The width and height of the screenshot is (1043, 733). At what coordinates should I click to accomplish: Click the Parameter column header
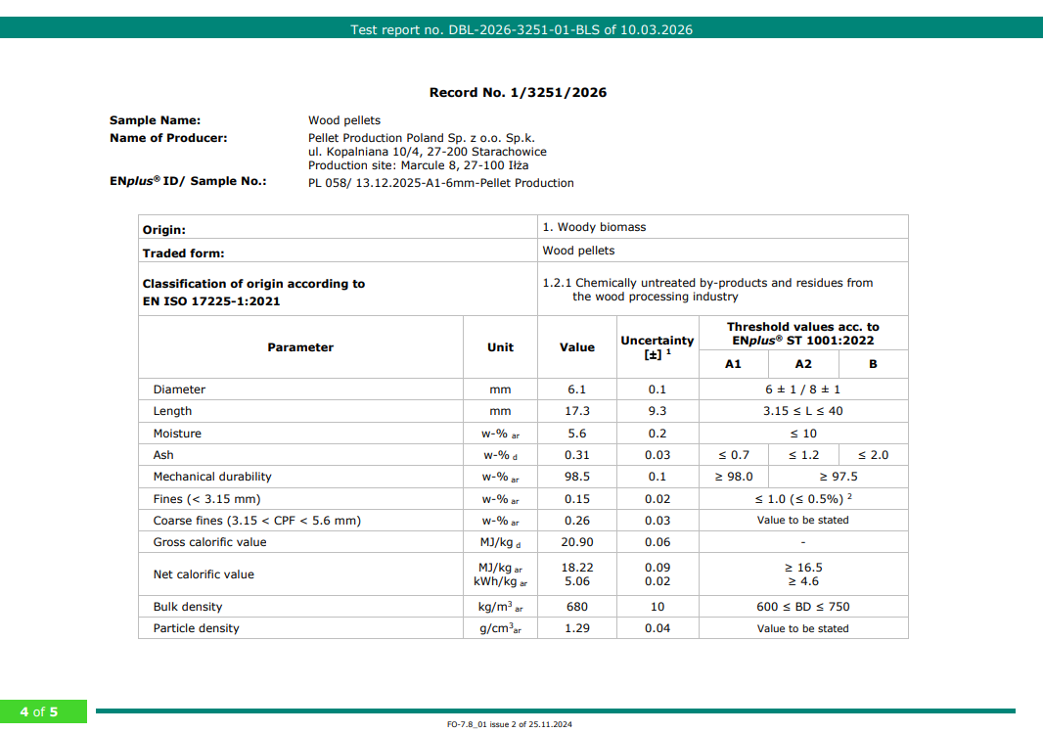300,347
